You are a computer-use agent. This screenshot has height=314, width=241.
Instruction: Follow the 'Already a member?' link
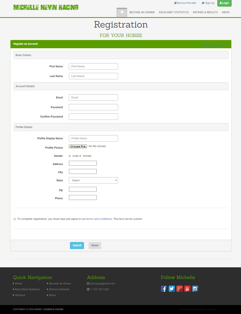pos(213,46)
